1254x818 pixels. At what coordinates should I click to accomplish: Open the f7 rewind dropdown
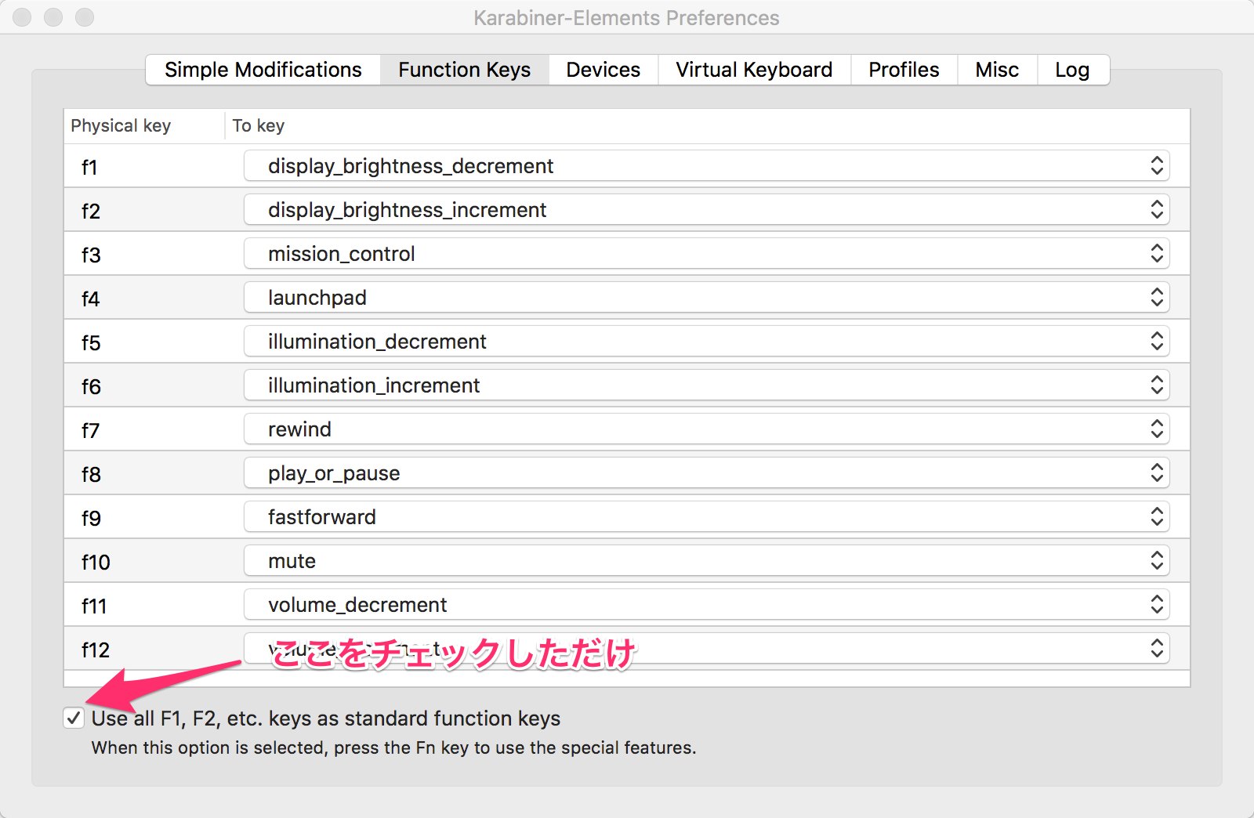707,429
